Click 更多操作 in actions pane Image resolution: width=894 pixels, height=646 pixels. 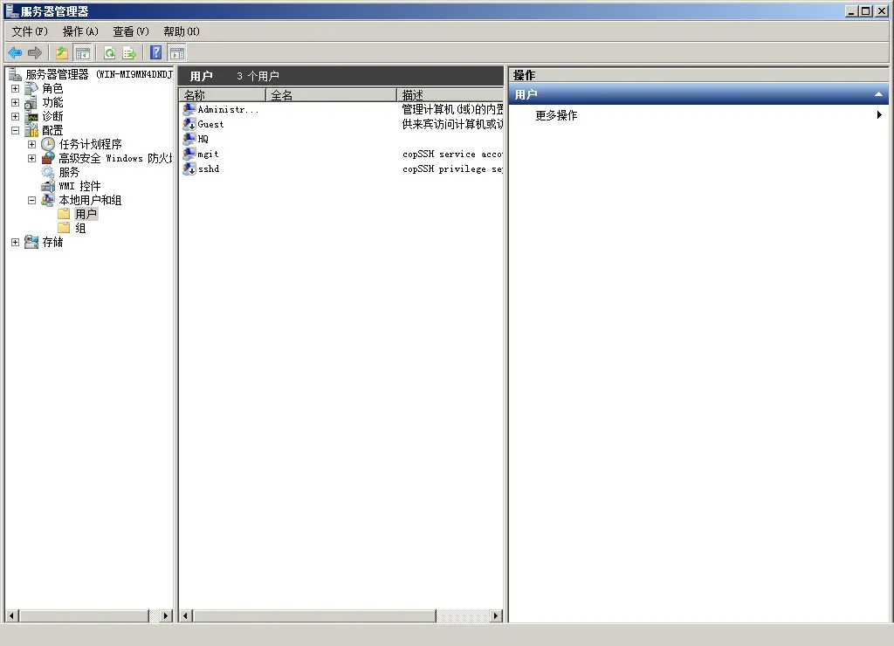(x=556, y=116)
